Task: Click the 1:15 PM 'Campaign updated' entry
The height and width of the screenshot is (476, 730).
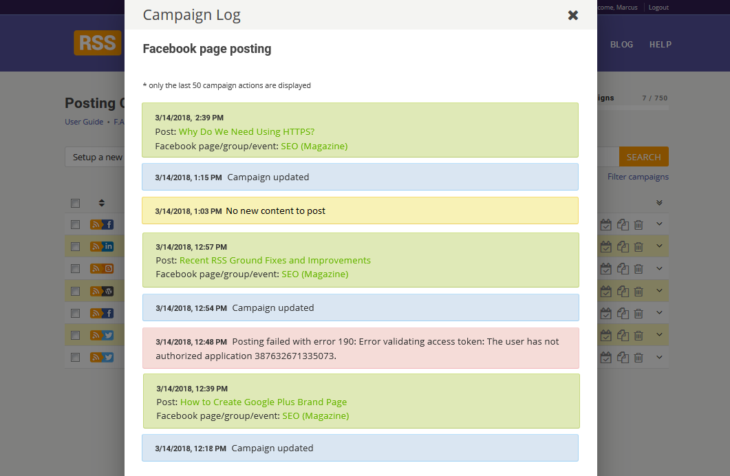Action: 361,177
